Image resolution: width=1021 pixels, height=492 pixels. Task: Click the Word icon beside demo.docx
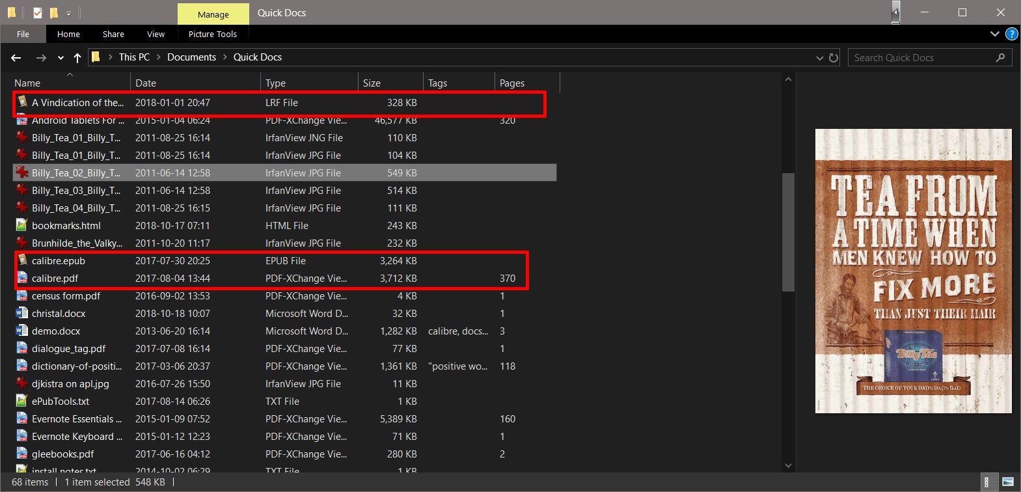(x=22, y=331)
